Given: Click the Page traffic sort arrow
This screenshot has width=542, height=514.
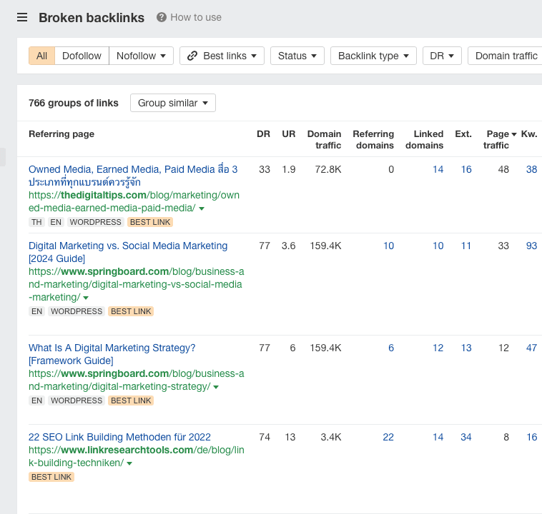Looking at the screenshot, I should coord(513,134).
